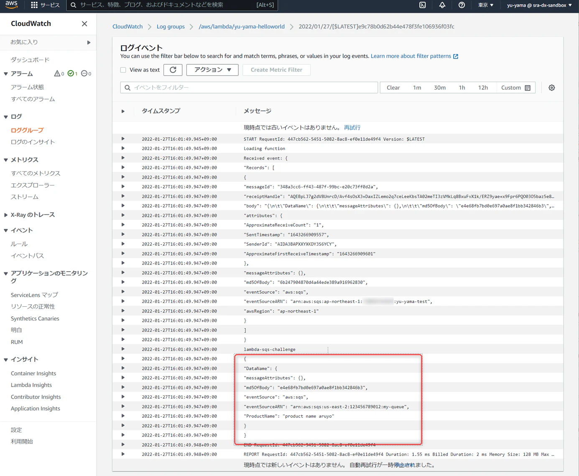Screen dimensions: 579x476
Task: Click the メッセージ column header
Action: click(x=258, y=111)
